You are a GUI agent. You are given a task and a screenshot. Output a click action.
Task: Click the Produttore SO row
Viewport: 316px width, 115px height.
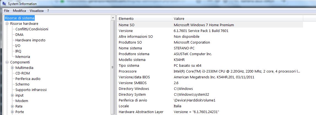click(x=210, y=42)
